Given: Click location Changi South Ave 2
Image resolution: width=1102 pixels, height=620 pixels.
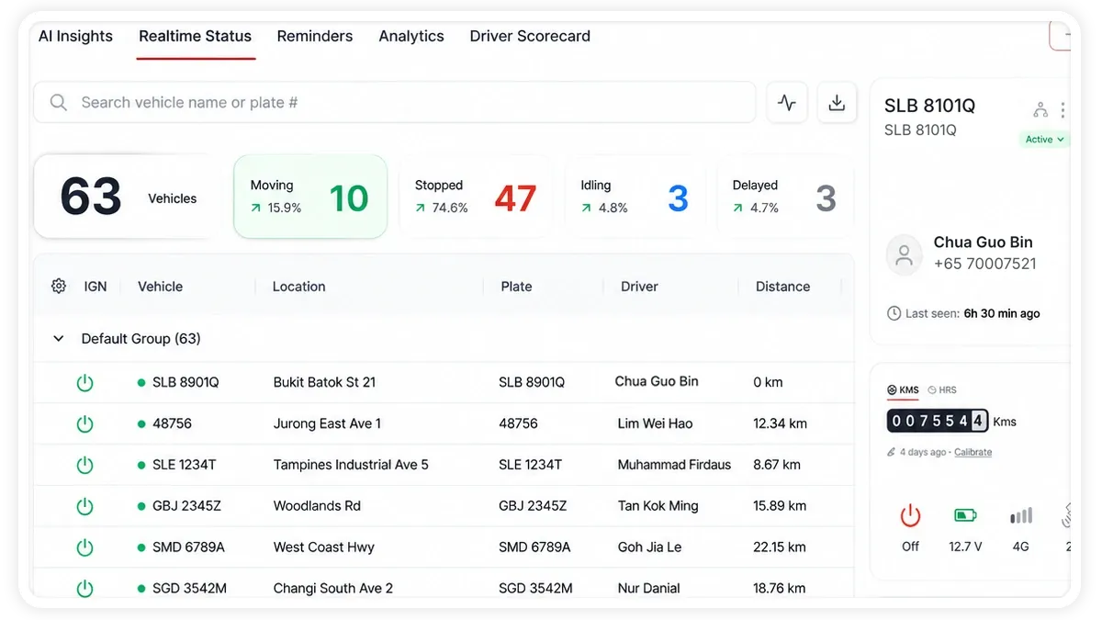Looking at the screenshot, I should [332, 588].
